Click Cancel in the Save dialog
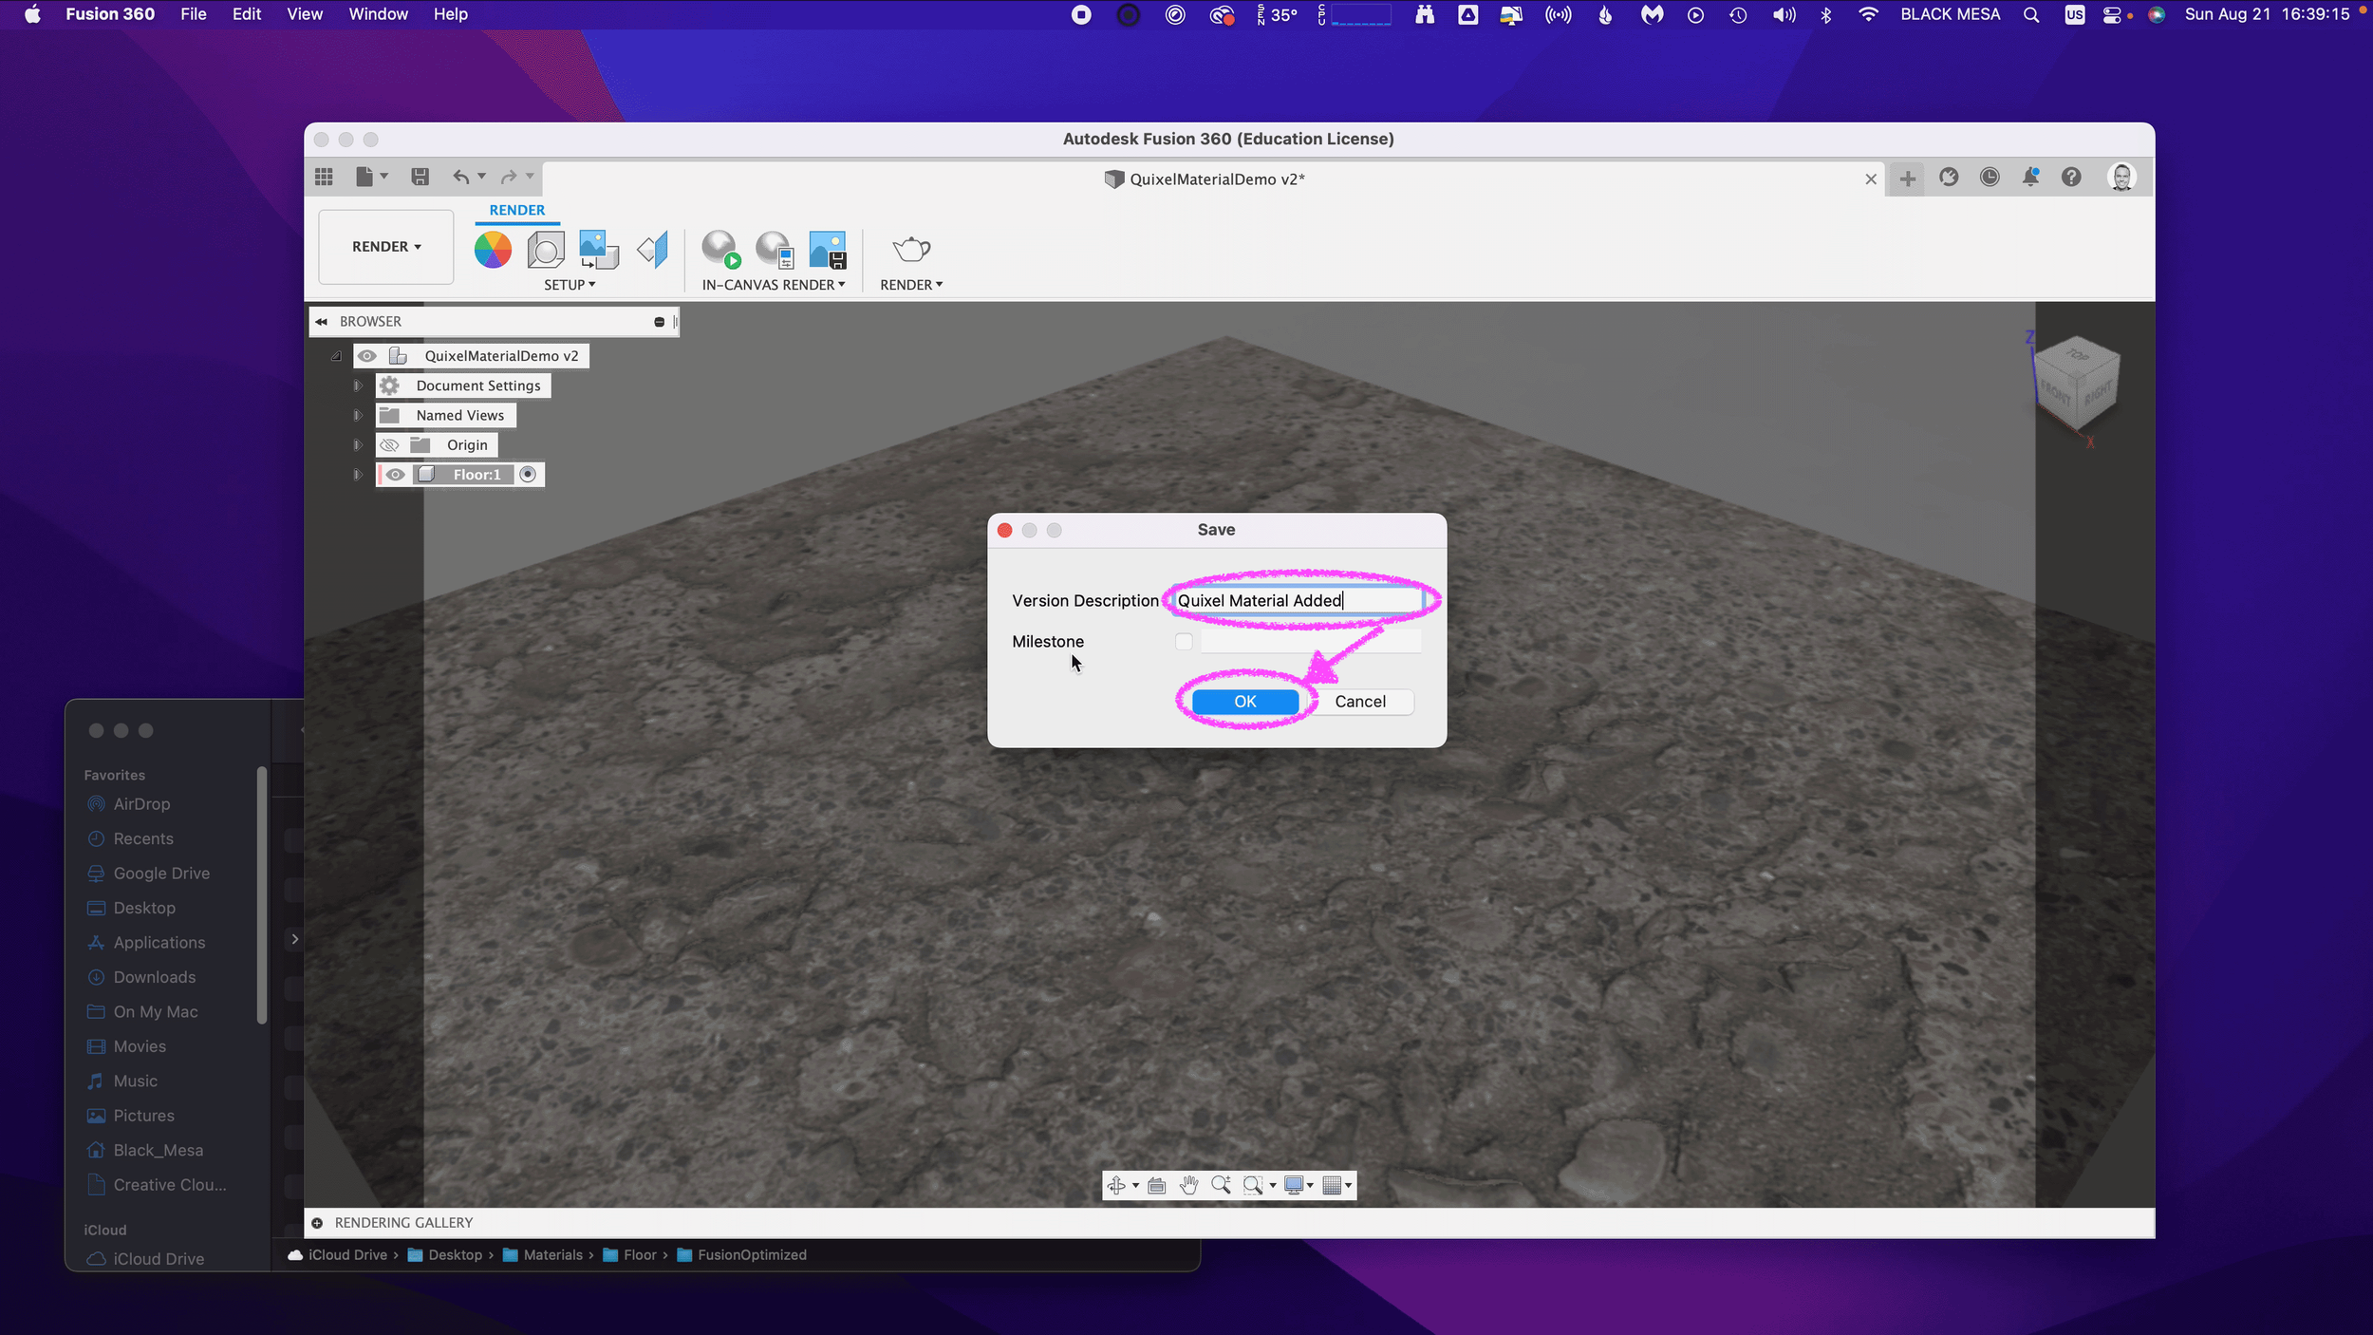The width and height of the screenshot is (2373, 1335). tap(1360, 702)
